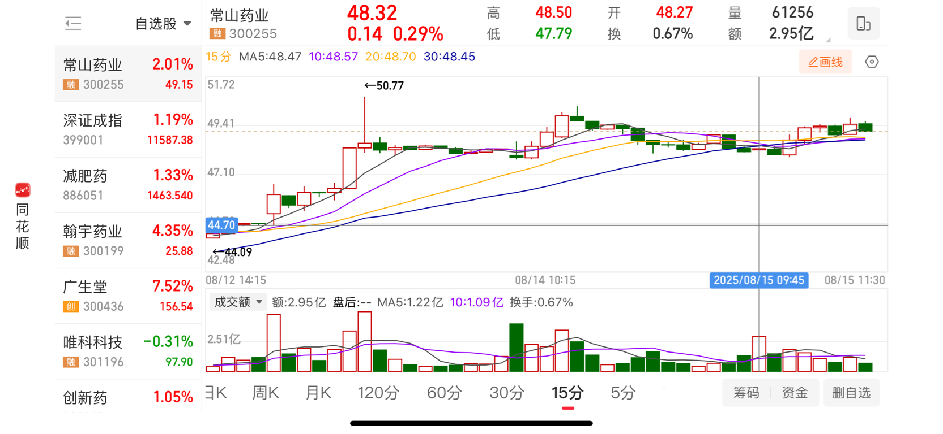Switch to 30分 period tab

(506, 393)
